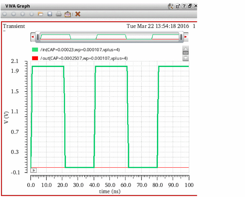Click the 100 value on time axis
Viewport: 245px width, 197px height.
[189, 185]
